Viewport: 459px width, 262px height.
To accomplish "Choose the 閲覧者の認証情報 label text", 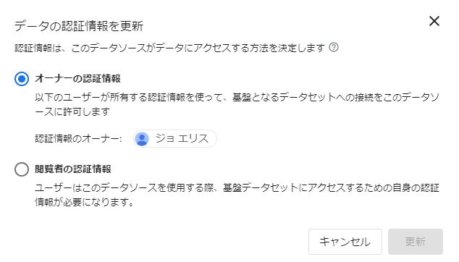I will (73, 169).
